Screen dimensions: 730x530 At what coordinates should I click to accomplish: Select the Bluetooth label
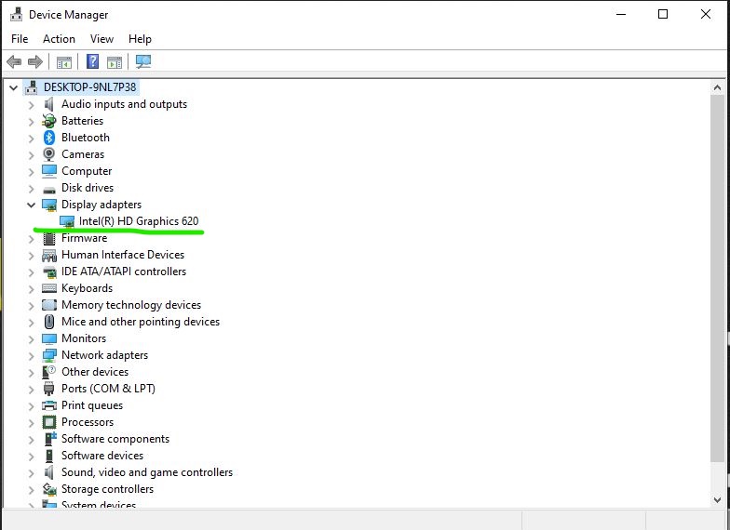[x=86, y=138]
